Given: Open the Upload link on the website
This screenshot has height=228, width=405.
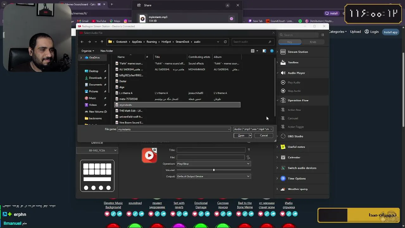Looking at the screenshot, I should pos(355,32).
